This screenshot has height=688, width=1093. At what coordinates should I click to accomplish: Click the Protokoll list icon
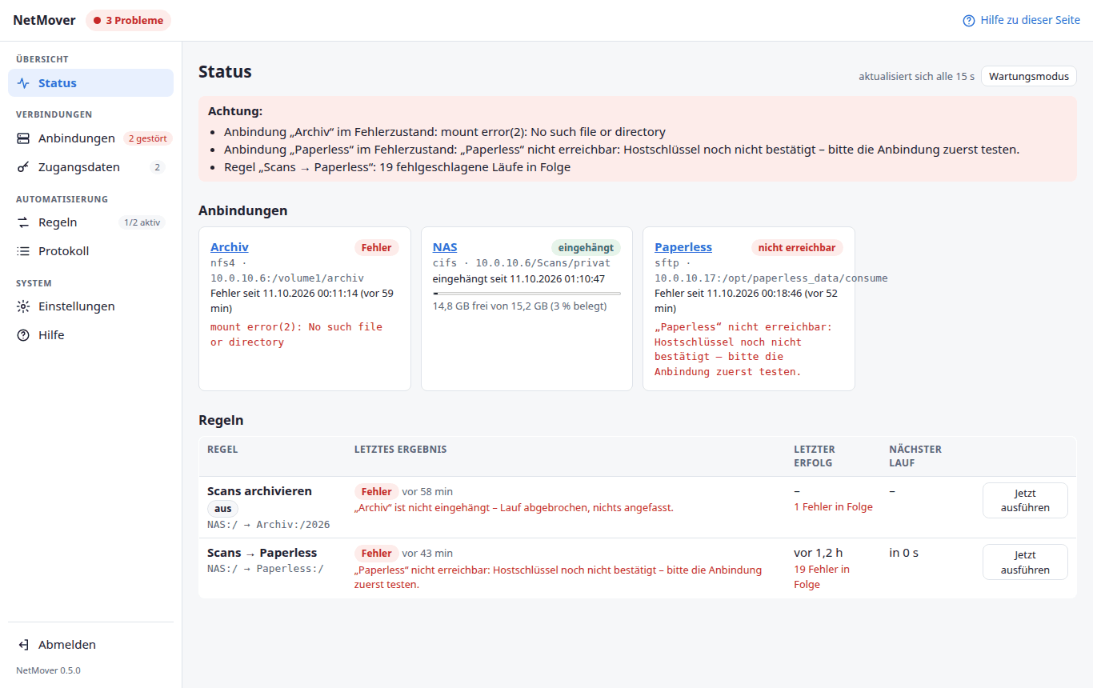[23, 251]
